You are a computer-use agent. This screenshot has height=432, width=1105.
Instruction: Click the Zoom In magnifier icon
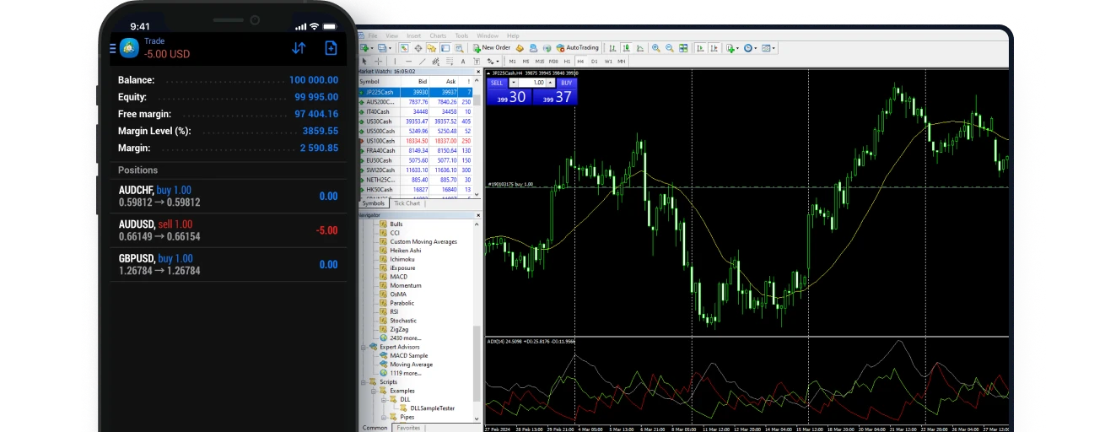point(656,48)
